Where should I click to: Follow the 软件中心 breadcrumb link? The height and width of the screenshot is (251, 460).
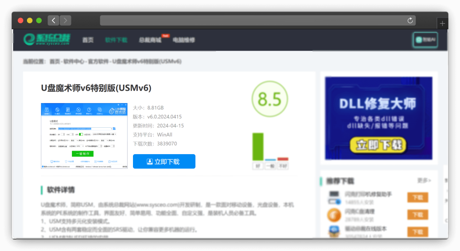[74, 61]
